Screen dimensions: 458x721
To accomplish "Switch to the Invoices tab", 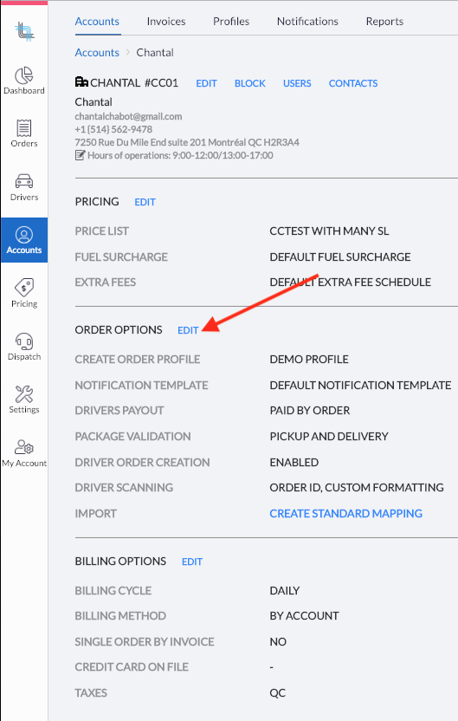I will point(166,21).
